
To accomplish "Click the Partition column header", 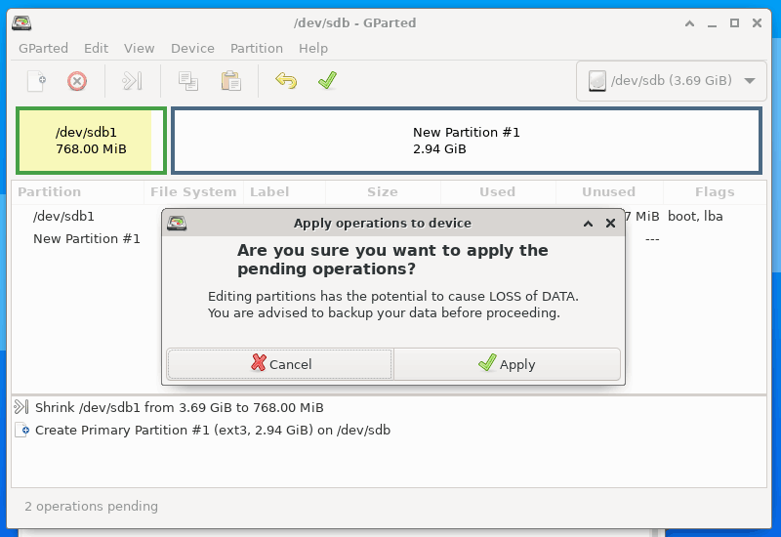I will [x=78, y=191].
